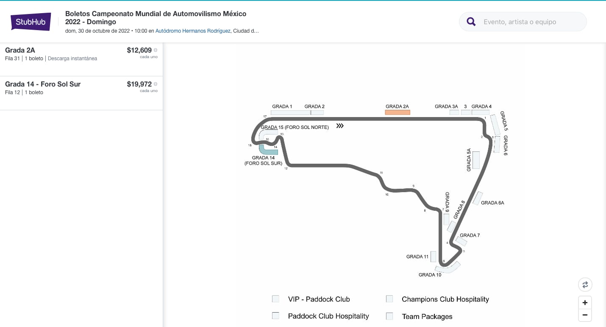Click the Paddock Club Hospitality legend swatch
606x327 pixels.
(275, 316)
